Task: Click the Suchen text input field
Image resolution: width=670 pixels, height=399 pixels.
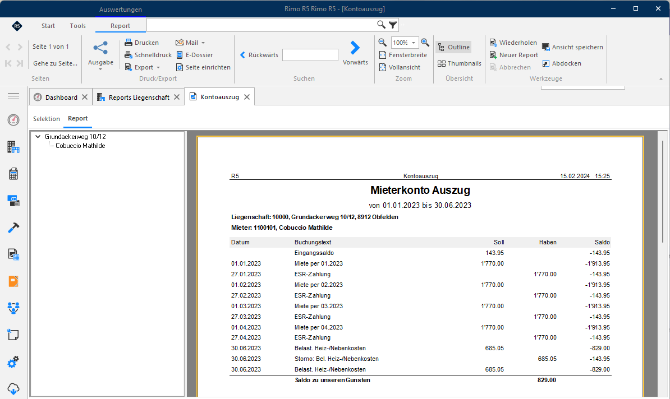Action: pos(310,55)
